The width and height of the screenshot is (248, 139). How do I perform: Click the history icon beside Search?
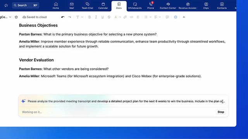click(x=6, y=5)
